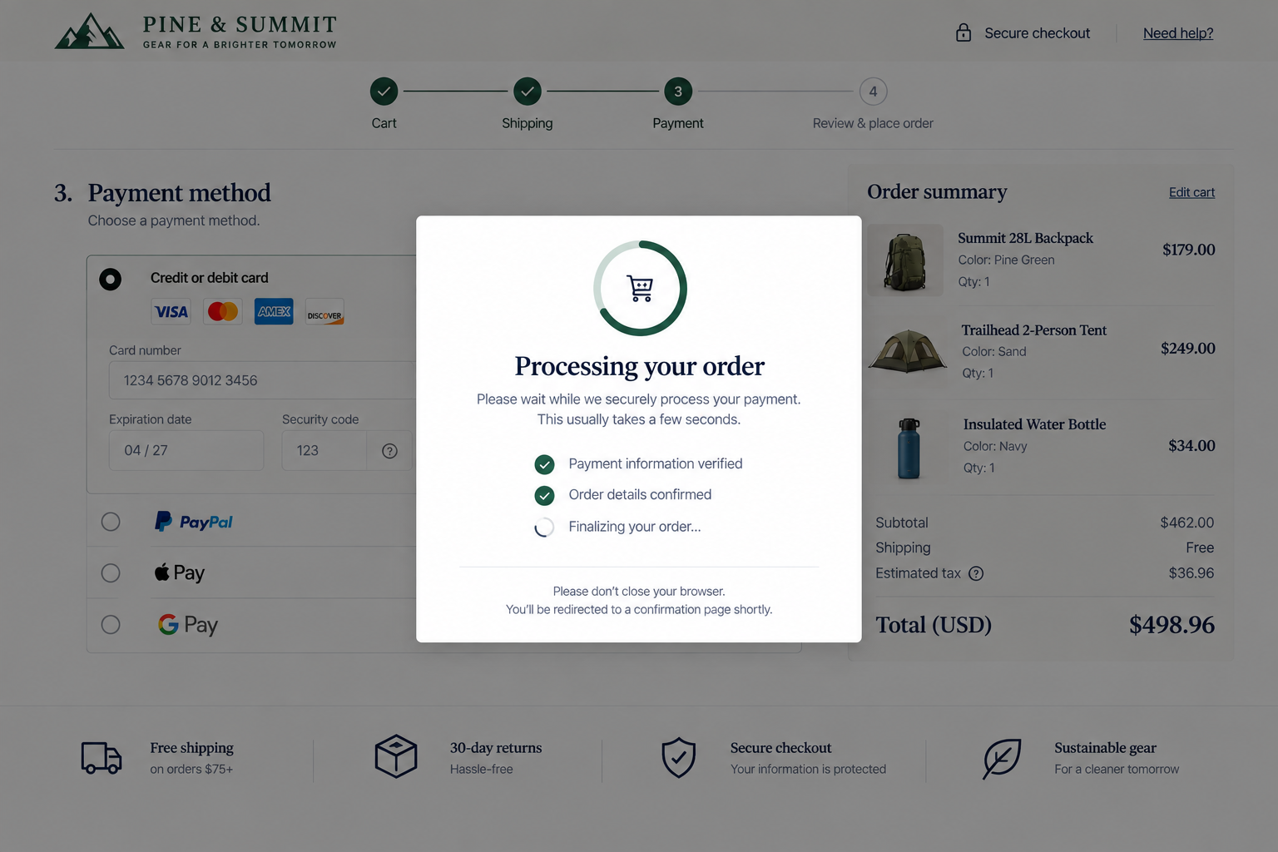
Task: Click the total amount $498.96
Action: point(1171,625)
